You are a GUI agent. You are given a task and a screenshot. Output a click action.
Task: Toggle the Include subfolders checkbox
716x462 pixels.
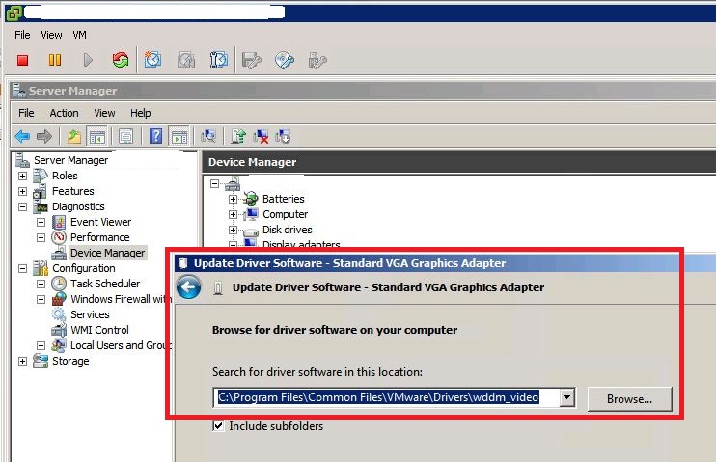(x=218, y=425)
